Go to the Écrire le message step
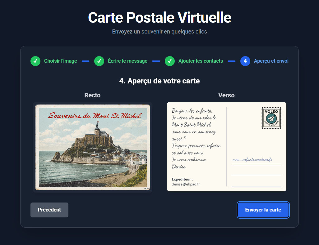The width and height of the screenshot is (319, 245). coord(127,61)
